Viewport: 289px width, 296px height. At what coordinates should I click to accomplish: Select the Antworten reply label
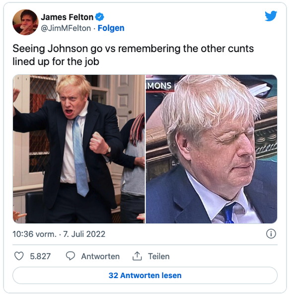point(100,256)
